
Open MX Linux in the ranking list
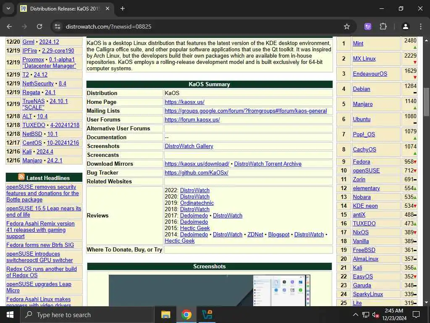[364, 58]
